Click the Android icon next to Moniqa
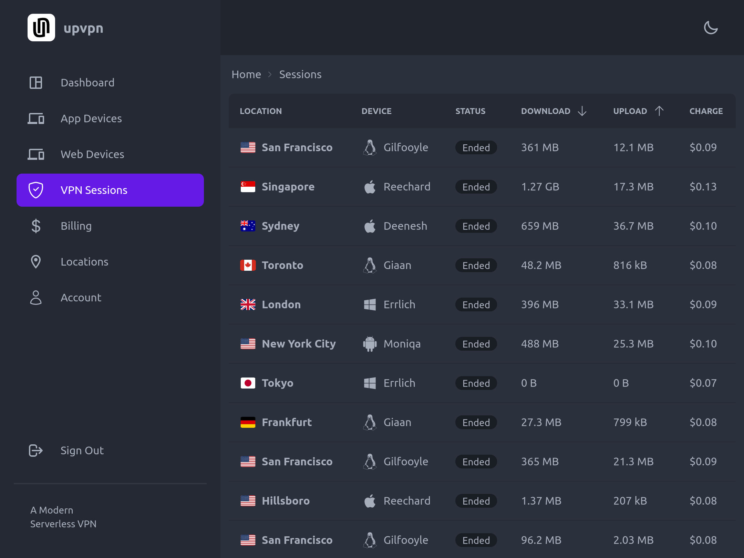Image resolution: width=744 pixels, height=558 pixels. 370,344
